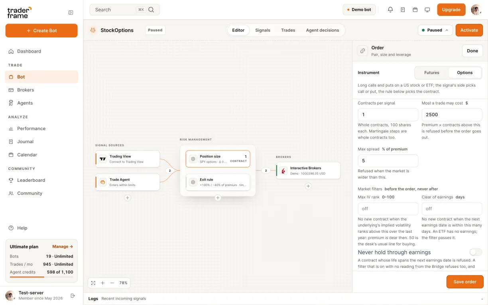Add another broker node
The width and height of the screenshot is (488, 305).
click(308, 186)
